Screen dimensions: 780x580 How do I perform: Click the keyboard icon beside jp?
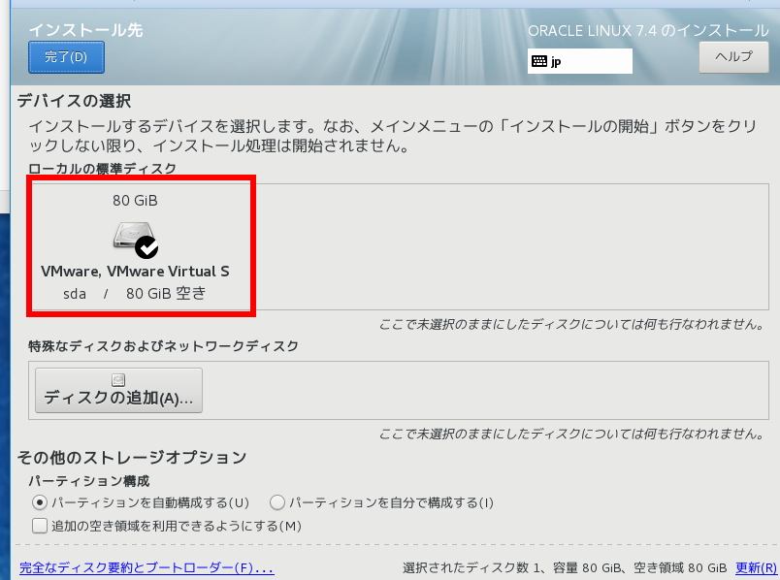tap(539, 61)
